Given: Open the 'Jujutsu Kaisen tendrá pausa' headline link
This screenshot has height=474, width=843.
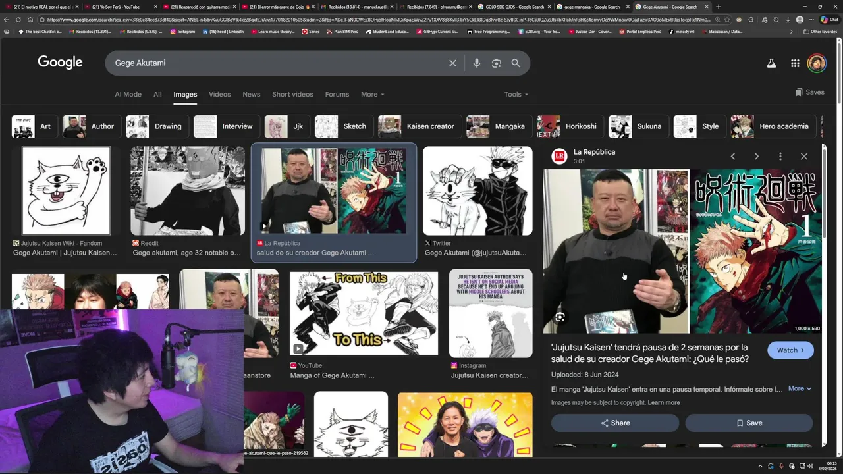Looking at the screenshot, I should [x=650, y=353].
